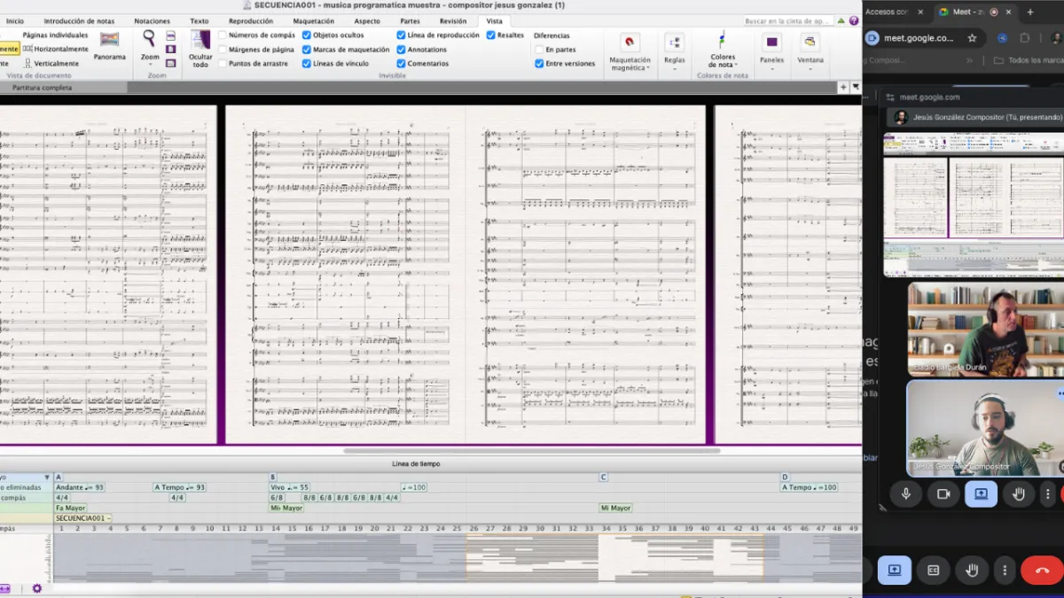This screenshot has width=1064, height=598.
Task: Click the Ventana icon
Action: click(x=810, y=42)
